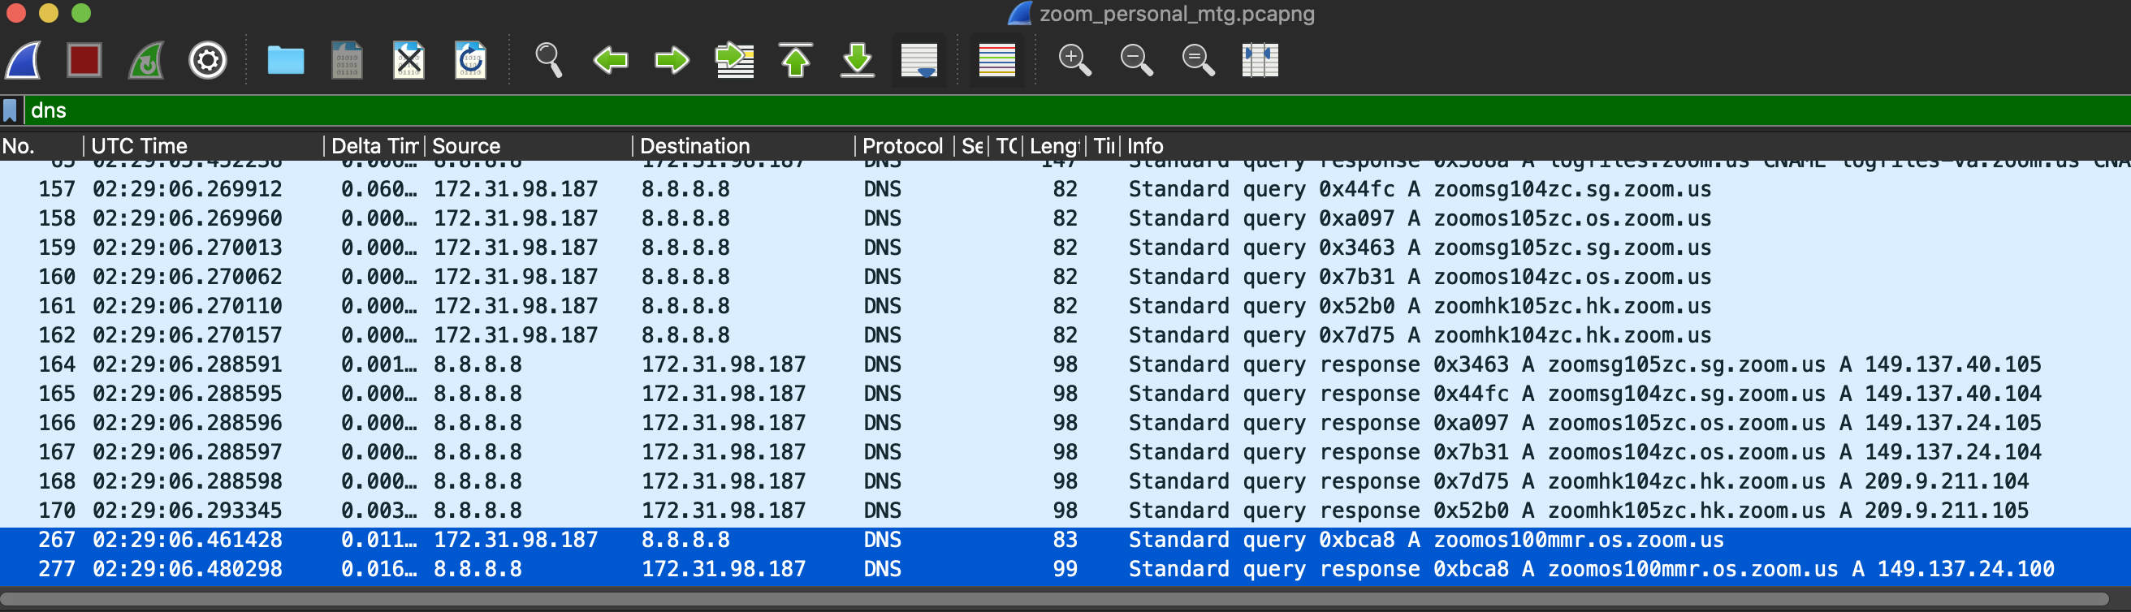
Task: Toggle packet list colorization icon
Action: click(996, 60)
